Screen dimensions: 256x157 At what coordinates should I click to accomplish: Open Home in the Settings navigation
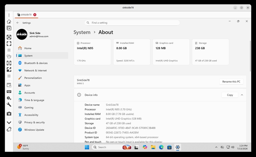[x=42, y=48]
